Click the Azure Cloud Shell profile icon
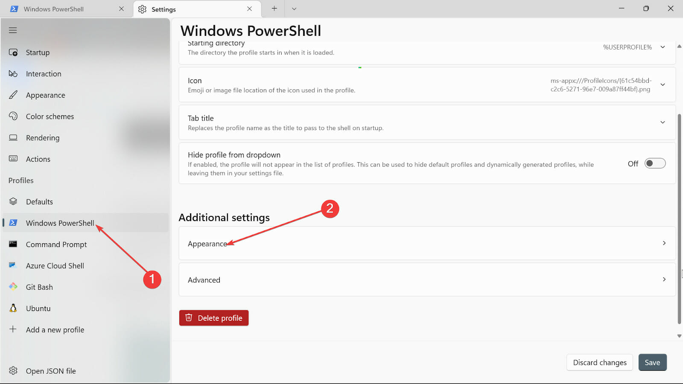The height and width of the screenshot is (384, 683). click(13, 265)
